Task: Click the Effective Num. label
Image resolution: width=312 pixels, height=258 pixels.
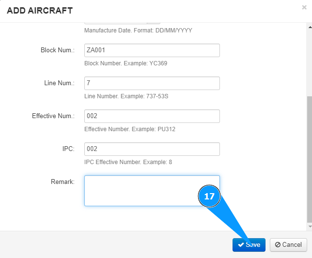Action: pyautogui.click(x=53, y=116)
